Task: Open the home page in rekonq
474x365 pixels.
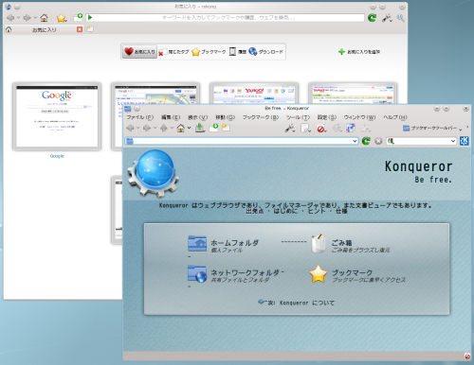Action: point(45,18)
